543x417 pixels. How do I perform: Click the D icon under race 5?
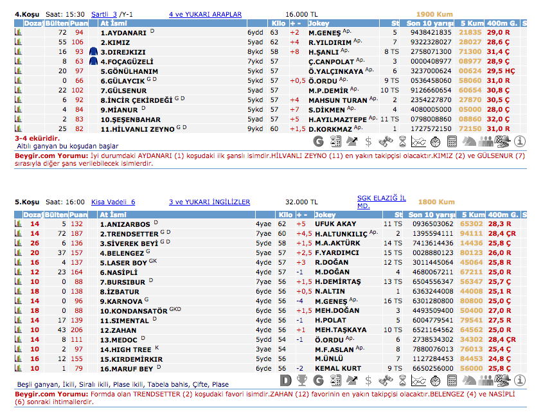tap(285, 380)
